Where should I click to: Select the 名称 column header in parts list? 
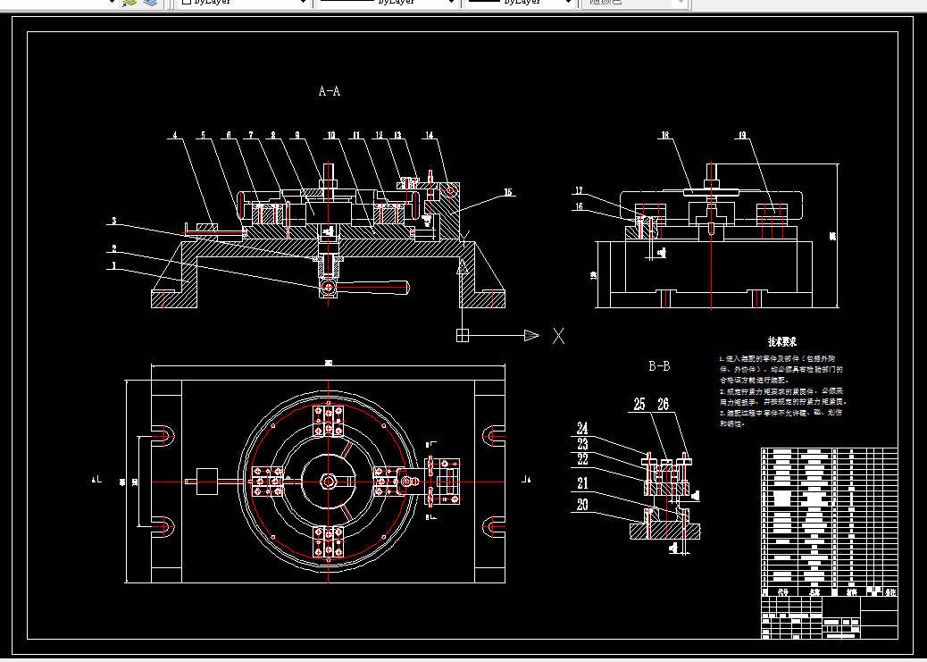pyautogui.click(x=814, y=591)
